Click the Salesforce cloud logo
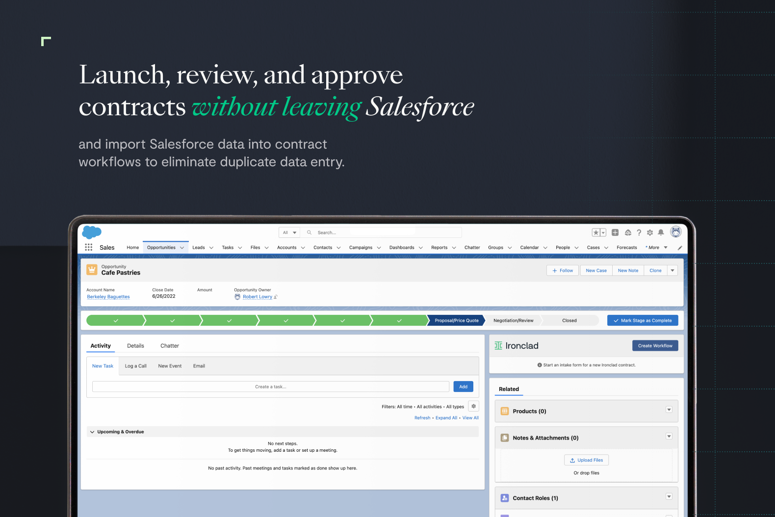 (92, 232)
